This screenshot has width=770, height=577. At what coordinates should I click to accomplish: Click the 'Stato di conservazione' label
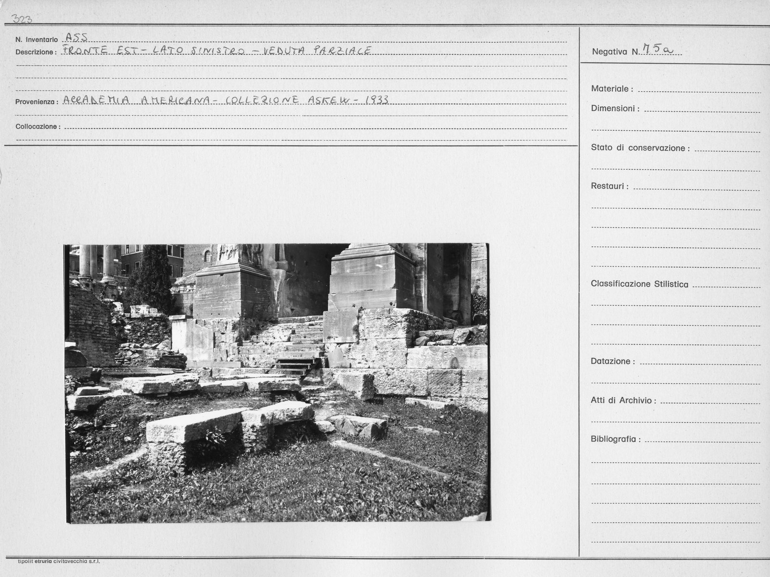point(640,148)
